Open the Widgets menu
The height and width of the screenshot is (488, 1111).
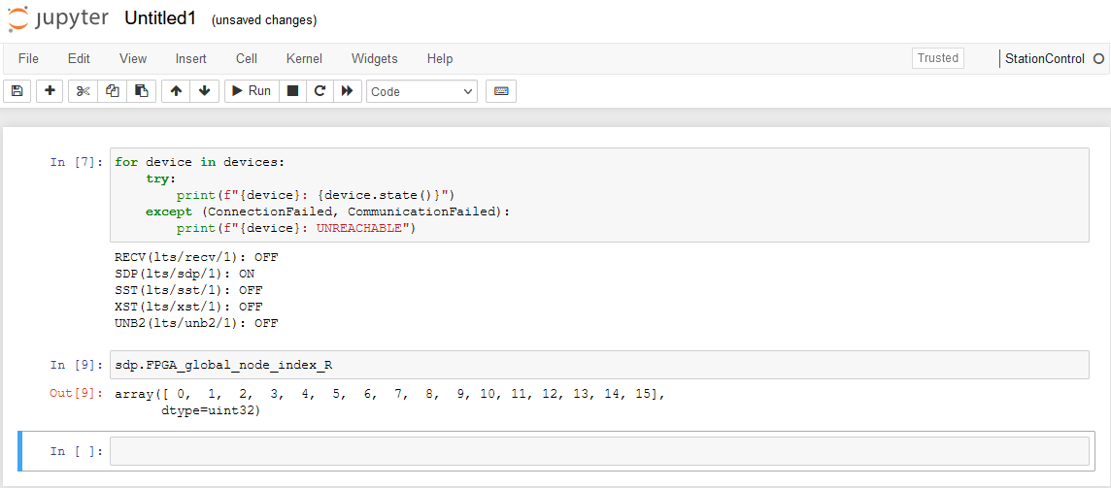374,59
